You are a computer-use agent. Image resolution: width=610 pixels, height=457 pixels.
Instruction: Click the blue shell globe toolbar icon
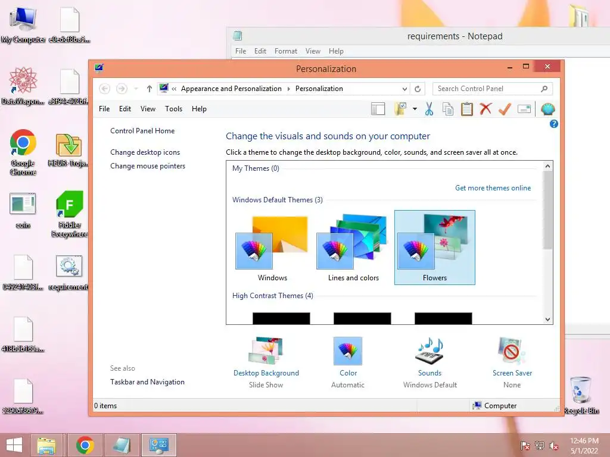548,109
